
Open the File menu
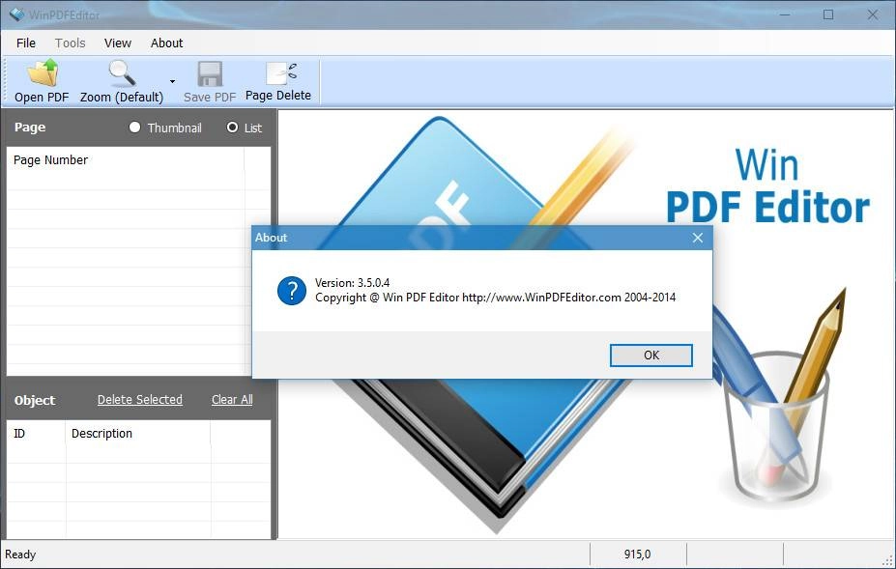click(x=26, y=43)
